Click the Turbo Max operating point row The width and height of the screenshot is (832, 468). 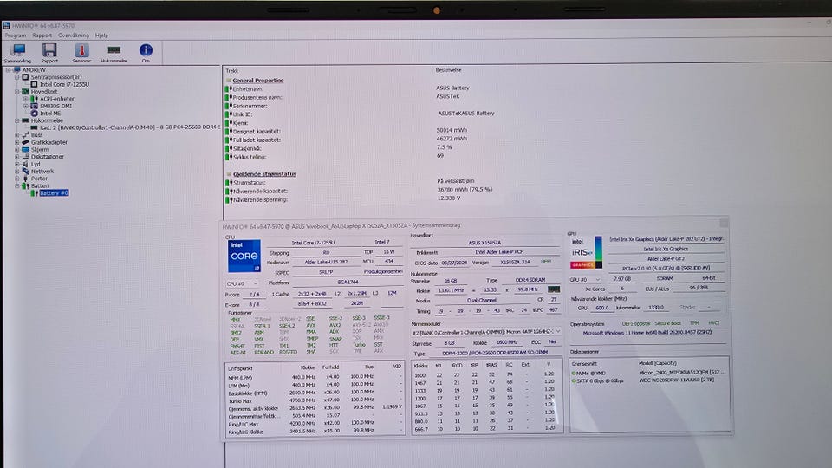[x=315, y=400]
